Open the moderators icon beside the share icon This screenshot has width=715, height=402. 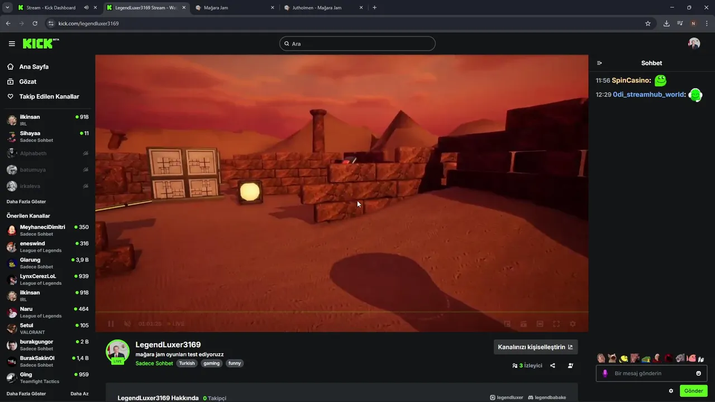pos(570,366)
